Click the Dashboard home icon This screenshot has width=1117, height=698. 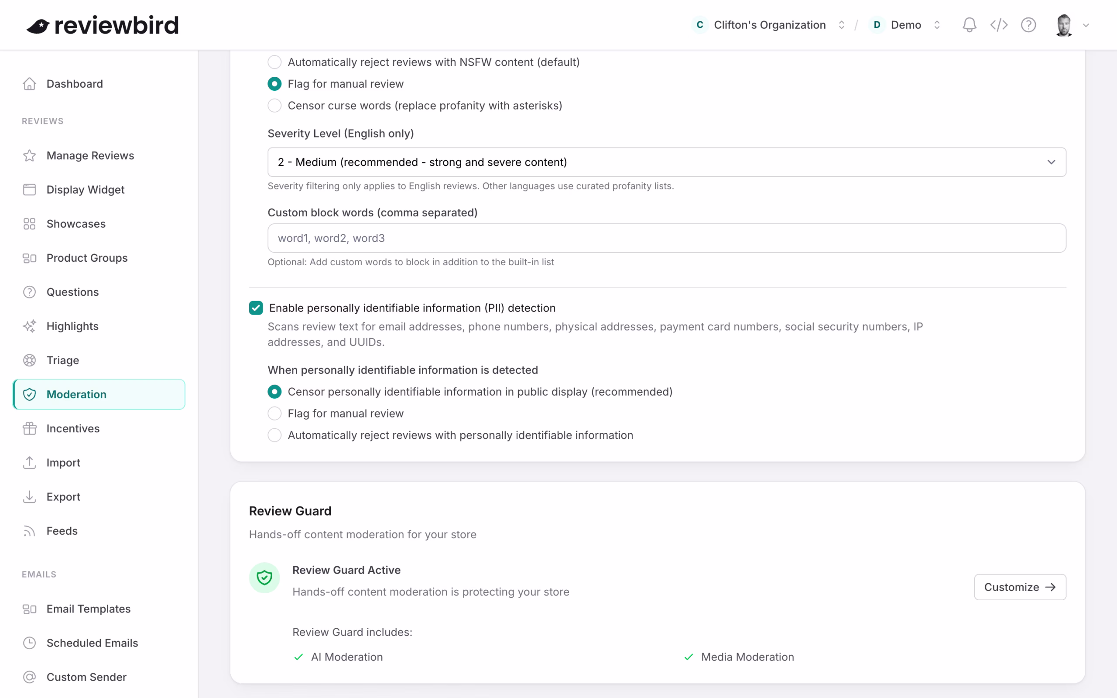(x=30, y=84)
